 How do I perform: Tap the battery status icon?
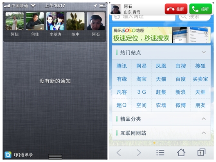[103, 6]
